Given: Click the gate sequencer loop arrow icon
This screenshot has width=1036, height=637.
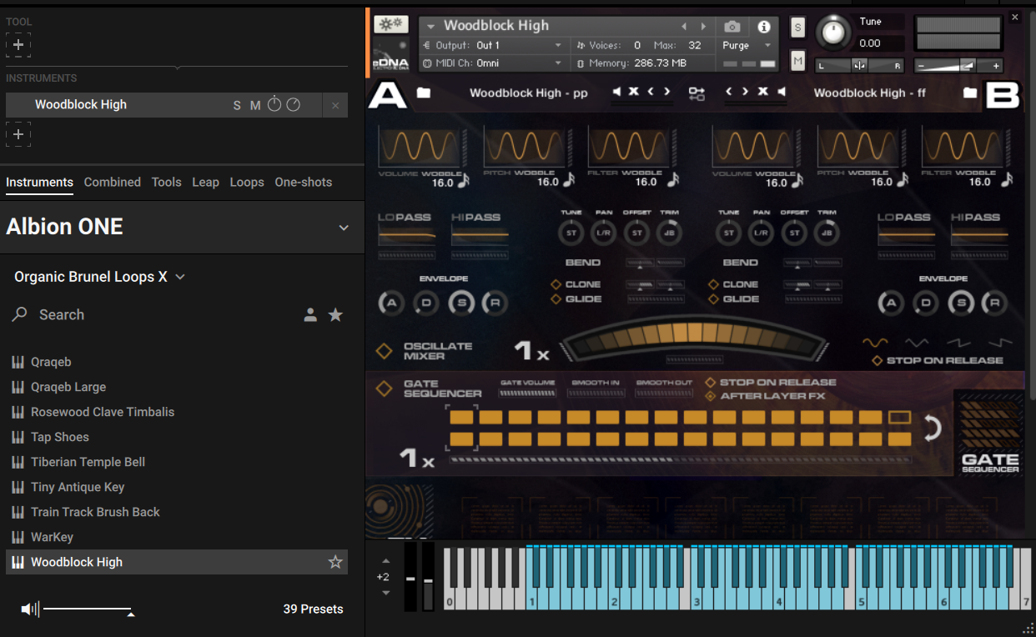Looking at the screenshot, I should (x=932, y=429).
